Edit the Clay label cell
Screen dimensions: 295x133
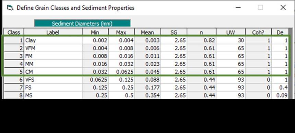tap(53, 40)
